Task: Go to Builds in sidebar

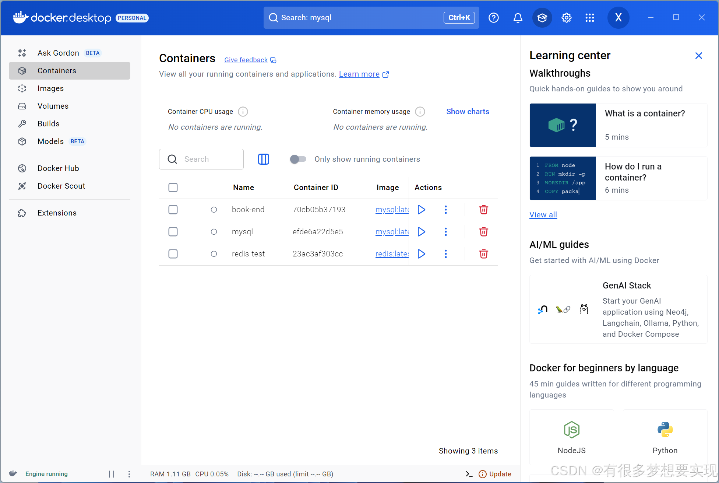Action: [70, 124]
